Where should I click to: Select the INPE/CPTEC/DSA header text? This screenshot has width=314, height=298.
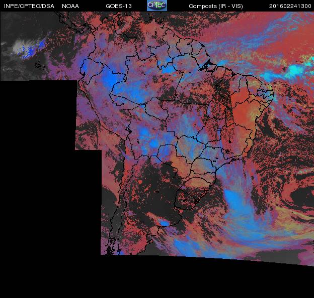[29, 6]
